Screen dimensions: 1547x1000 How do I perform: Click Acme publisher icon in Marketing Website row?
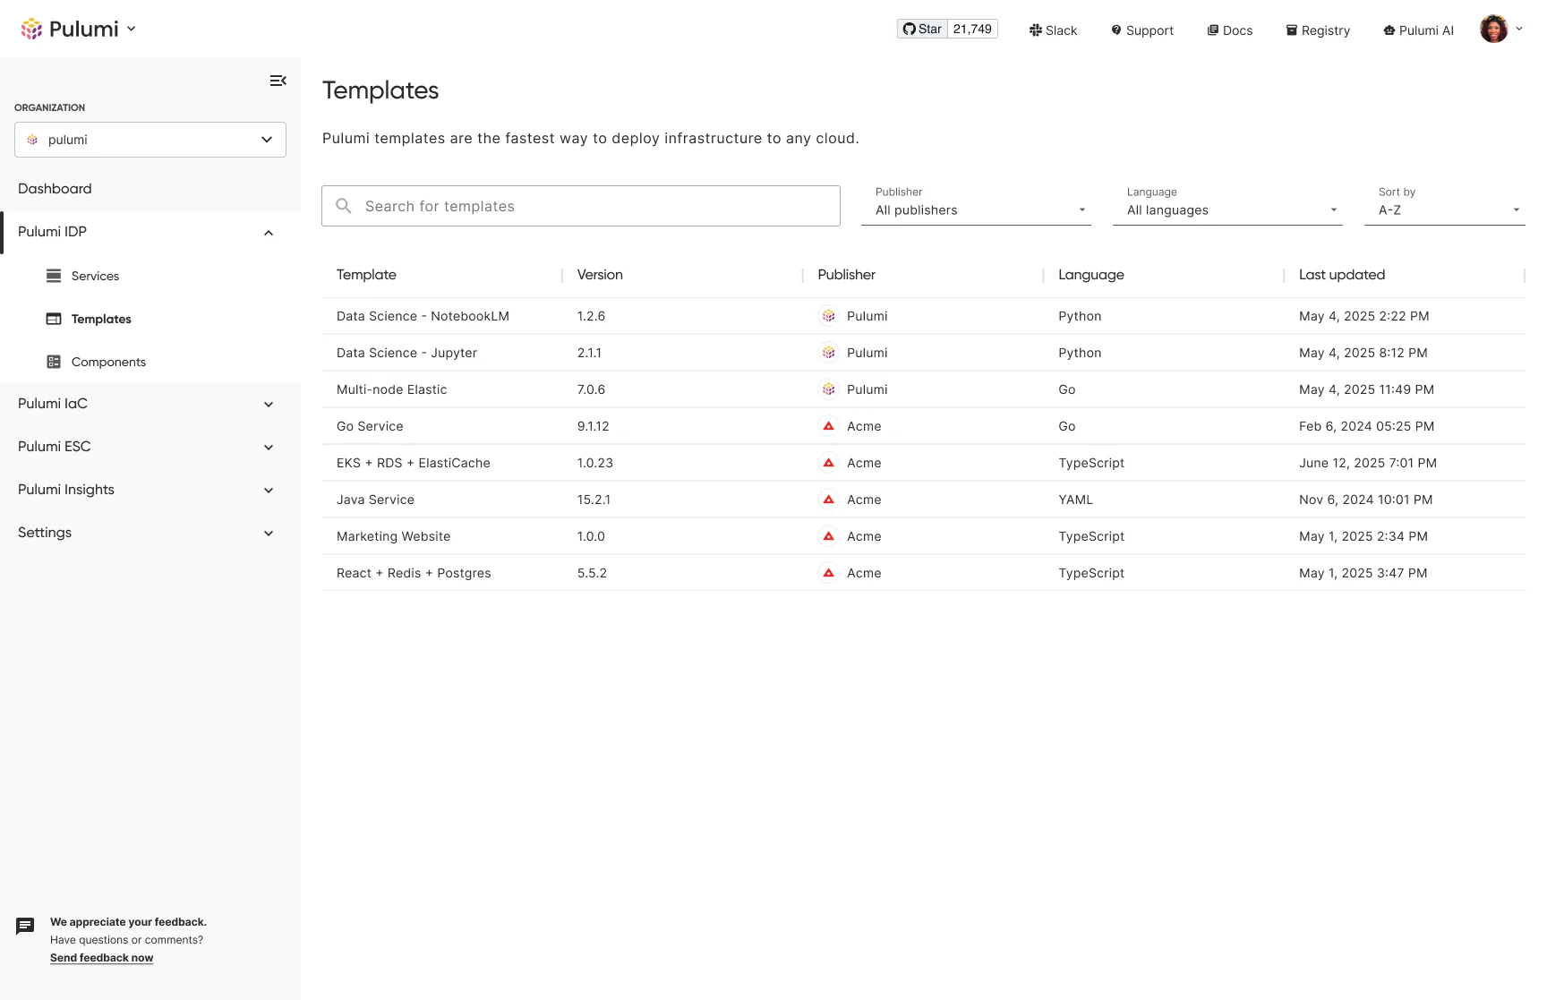click(x=829, y=536)
